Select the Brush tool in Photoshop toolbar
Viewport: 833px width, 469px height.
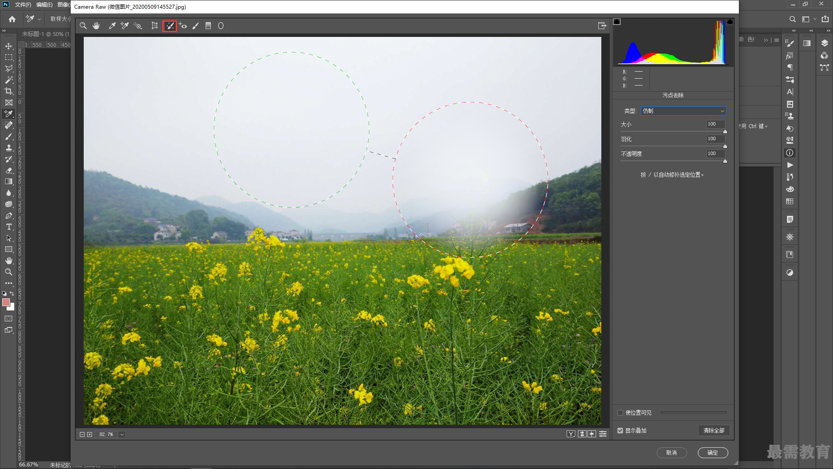click(x=9, y=137)
